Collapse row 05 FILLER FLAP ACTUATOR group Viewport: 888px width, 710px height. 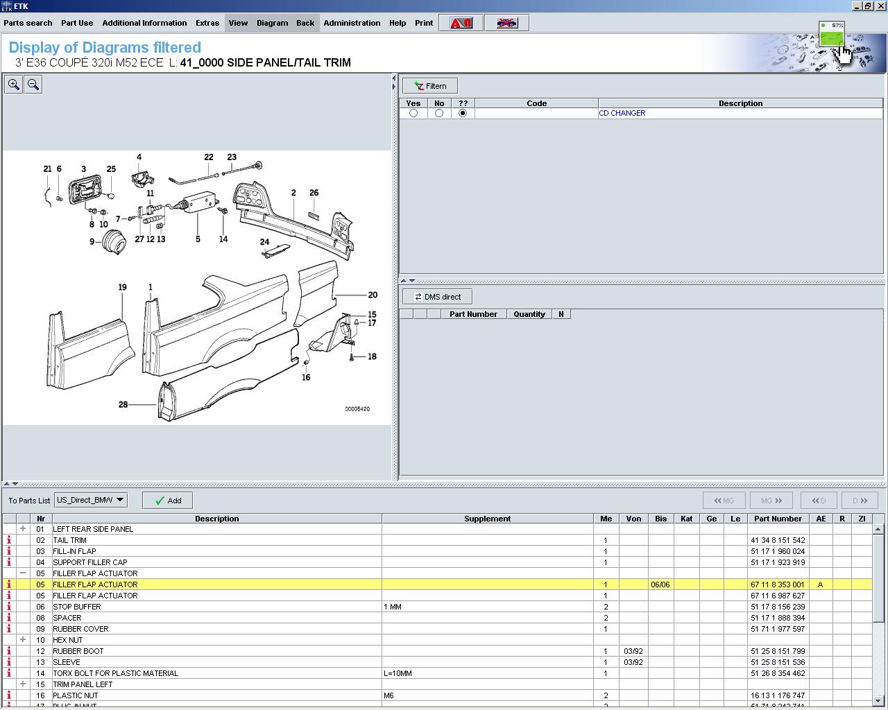(x=23, y=573)
